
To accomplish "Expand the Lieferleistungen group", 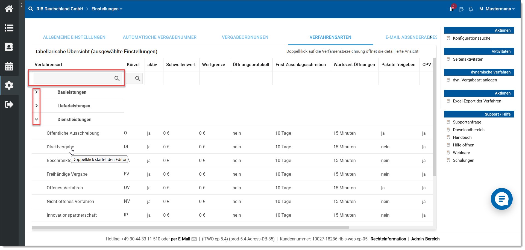I will tap(36, 105).
